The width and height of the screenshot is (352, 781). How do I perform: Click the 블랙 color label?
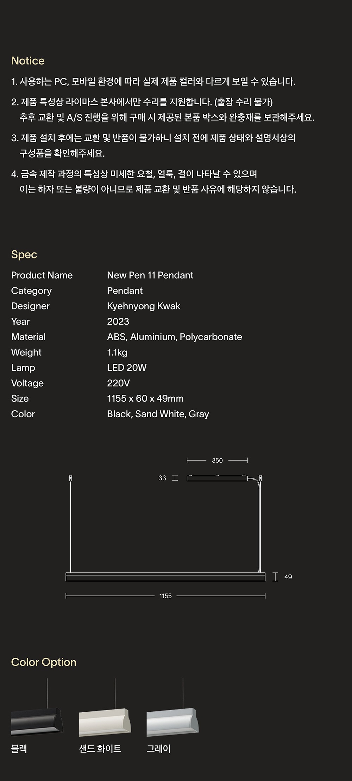coord(19,749)
